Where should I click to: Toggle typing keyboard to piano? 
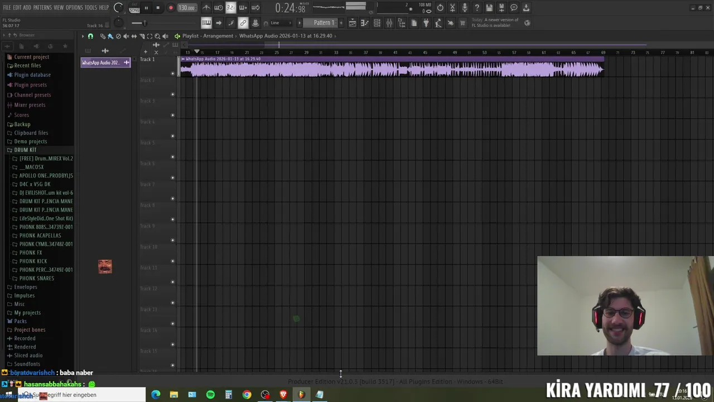[x=206, y=23]
